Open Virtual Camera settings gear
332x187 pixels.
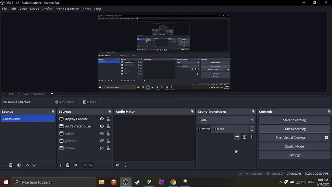pyautogui.click(x=326, y=137)
